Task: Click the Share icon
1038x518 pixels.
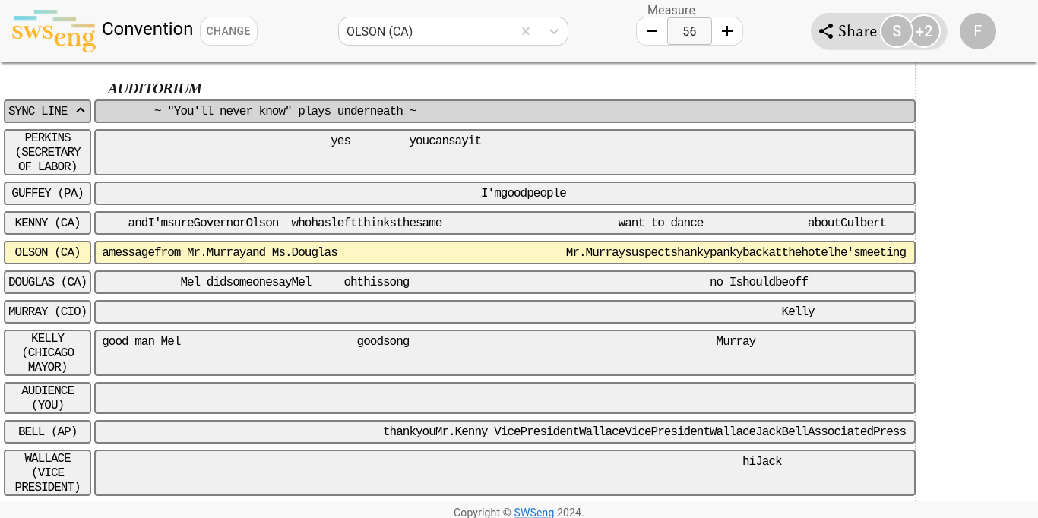Action: coord(827,31)
